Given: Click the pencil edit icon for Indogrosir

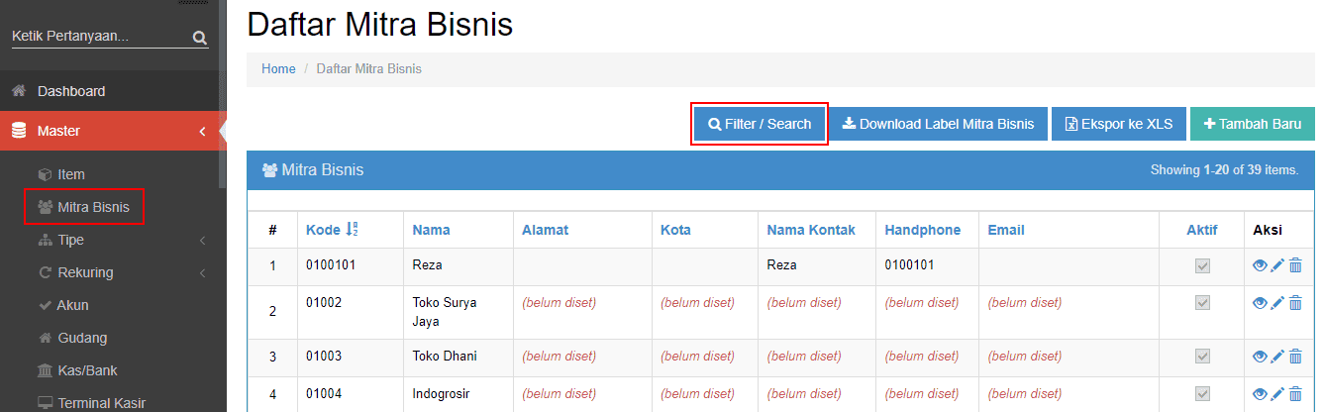Looking at the screenshot, I should [1277, 394].
